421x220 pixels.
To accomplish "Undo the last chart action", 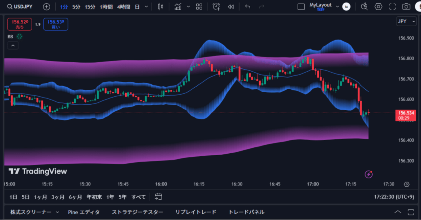I will pyautogui.click(x=248, y=7).
